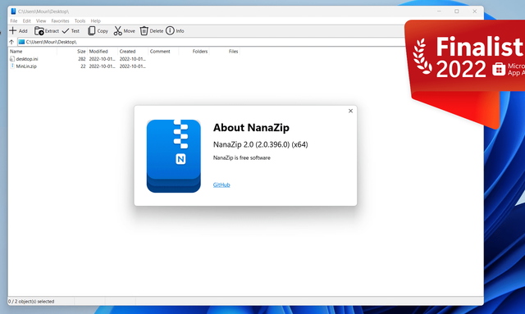Click the NanaZip title bar app icon
This screenshot has height=314, width=525.
pos(13,11)
